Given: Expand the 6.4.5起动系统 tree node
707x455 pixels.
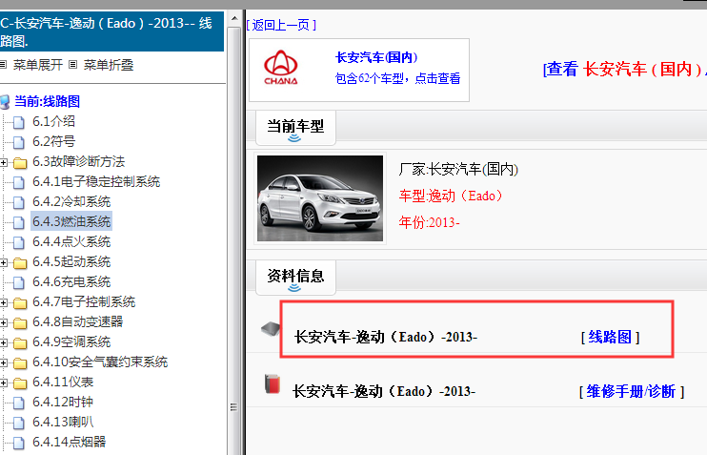Looking at the screenshot, I should [x=3, y=262].
